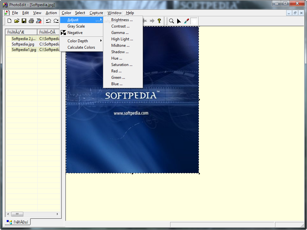Screen dimensions: 307x230
Task: Expand the Adjust submenu entry
Action: click(82, 20)
